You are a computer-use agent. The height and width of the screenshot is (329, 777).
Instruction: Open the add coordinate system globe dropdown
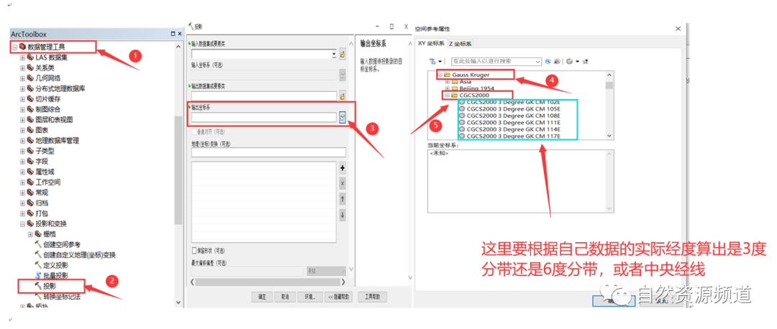pos(571,61)
